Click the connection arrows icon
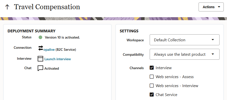The image size is (227, 100). (x=41, y=48)
